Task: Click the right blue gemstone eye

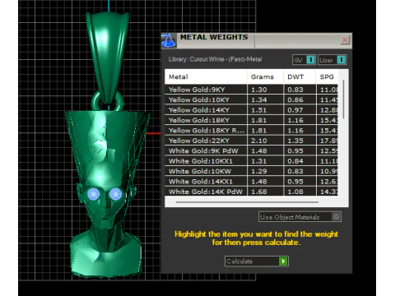Action: click(115, 194)
